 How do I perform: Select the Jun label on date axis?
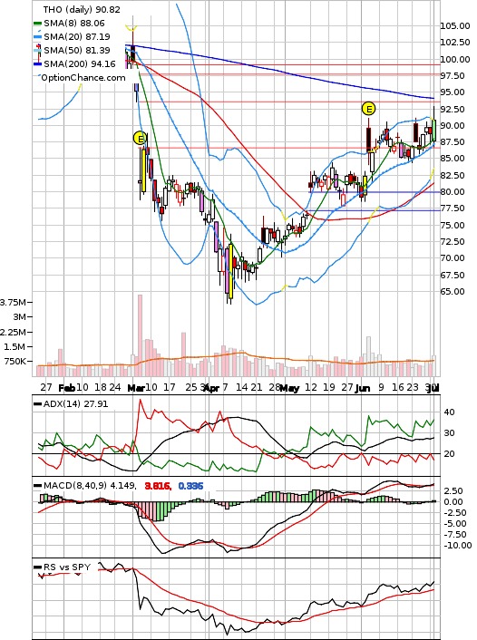click(363, 388)
